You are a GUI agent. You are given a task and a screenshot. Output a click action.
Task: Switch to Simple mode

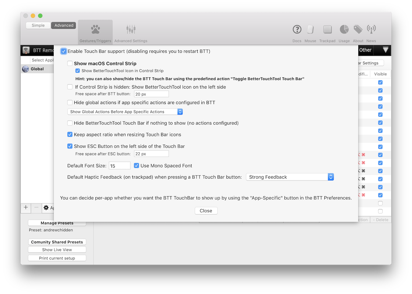[x=38, y=25]
